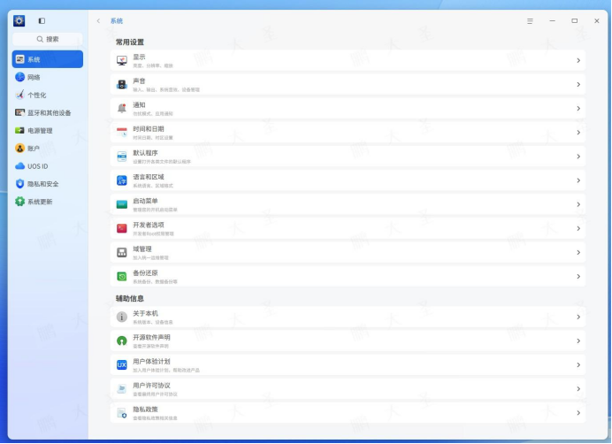Toggle the sidebar collapse icon
Image resolution: width=612 pixels, height=444 pixels.
42,20
